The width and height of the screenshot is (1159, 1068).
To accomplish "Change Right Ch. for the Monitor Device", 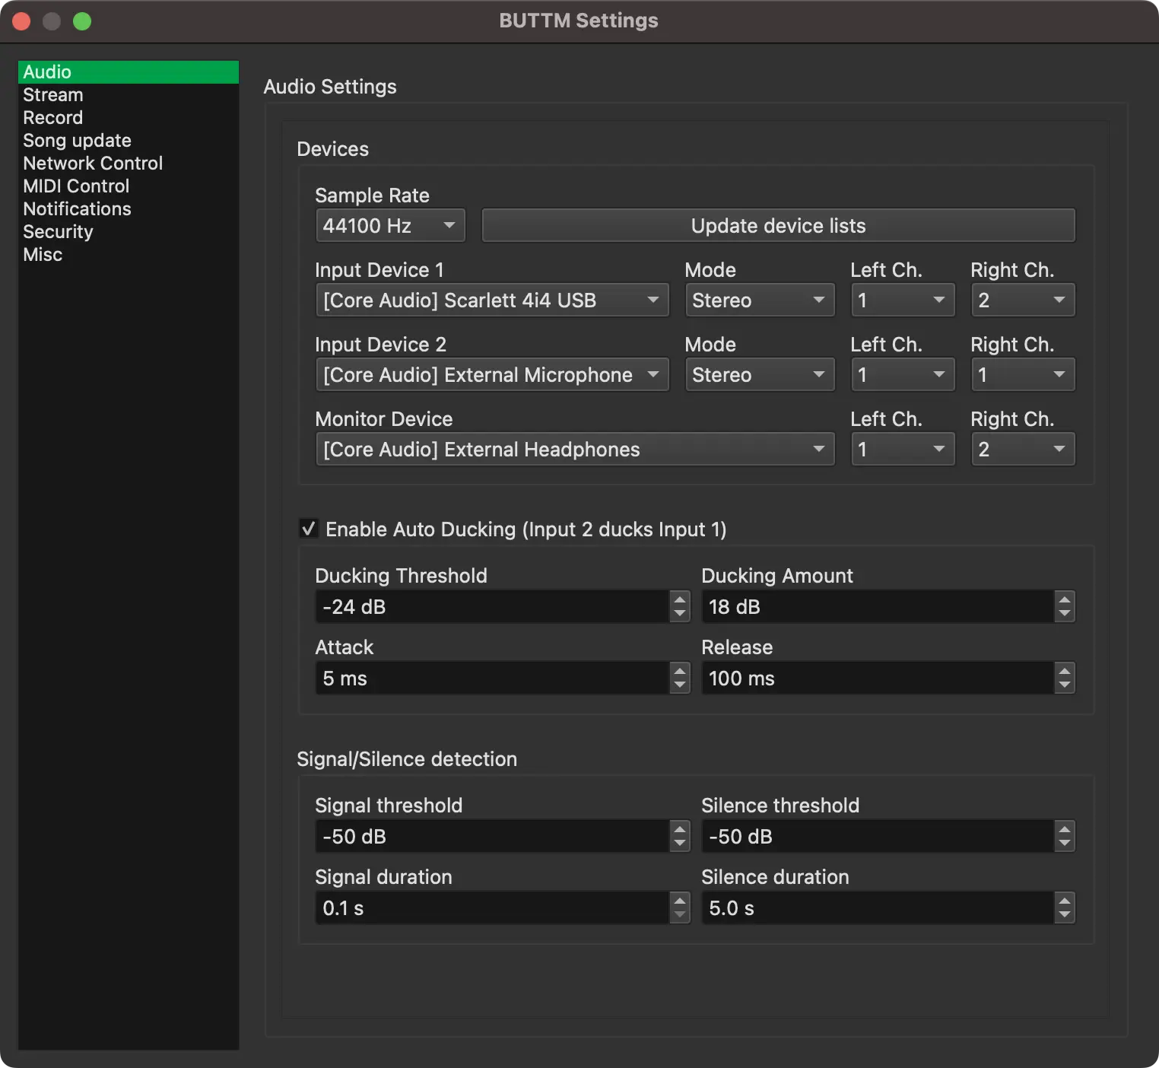I will coord(1022,449).
